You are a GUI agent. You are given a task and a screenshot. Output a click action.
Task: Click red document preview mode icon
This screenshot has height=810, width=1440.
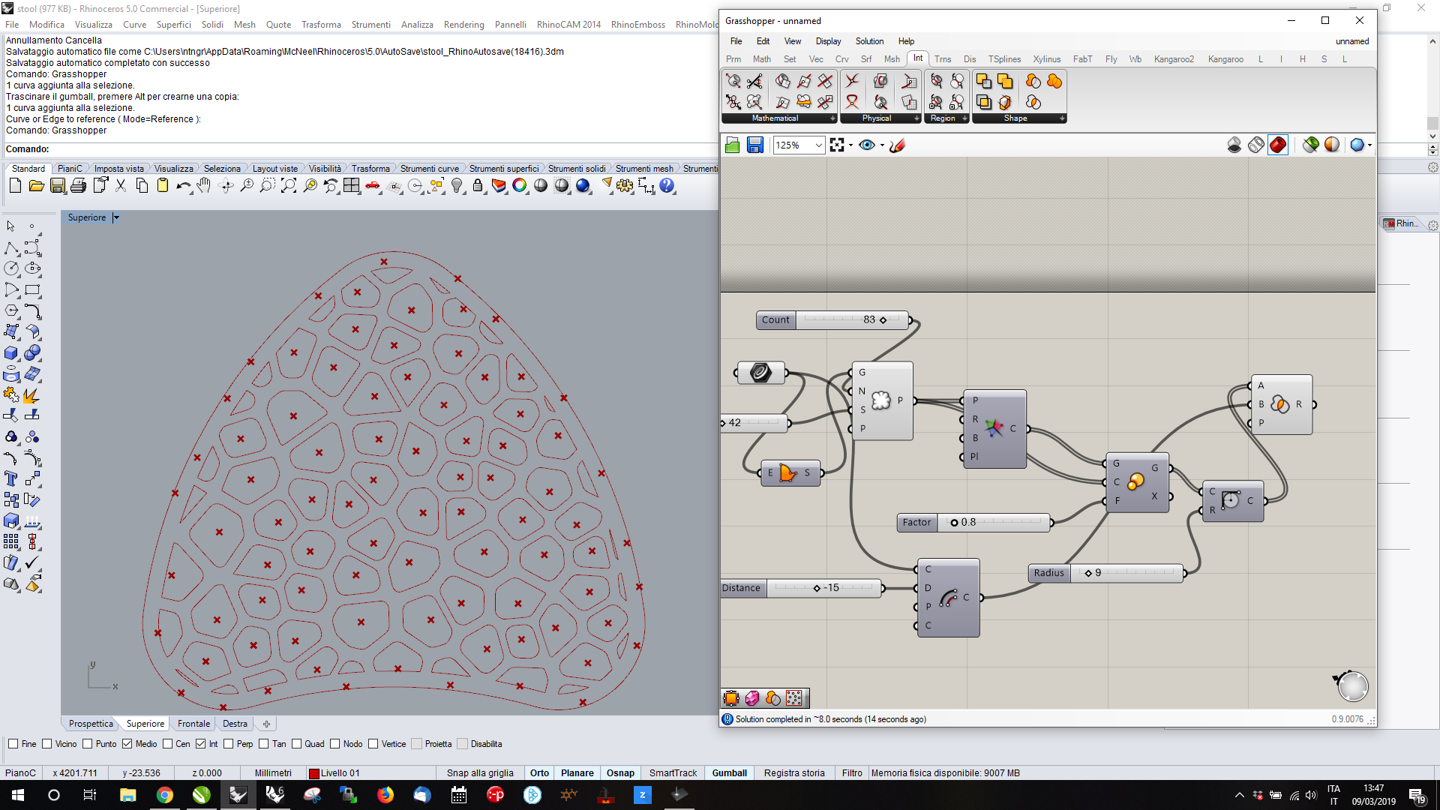1278,145
